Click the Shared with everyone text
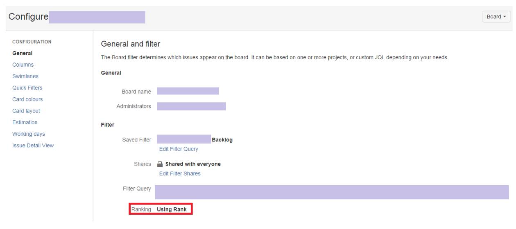This screenshot has width=516, height=229. 193,164
